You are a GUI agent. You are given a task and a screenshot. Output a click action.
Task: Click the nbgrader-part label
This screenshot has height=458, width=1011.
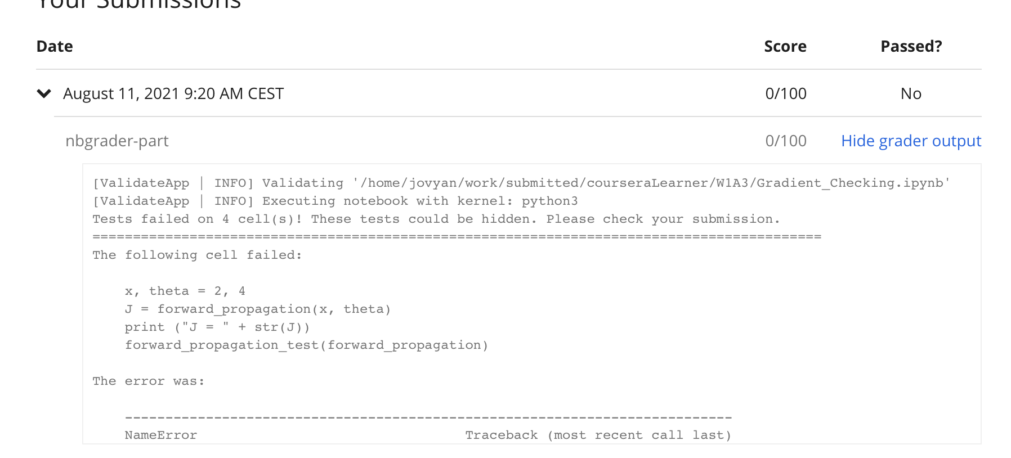[117, 141]
